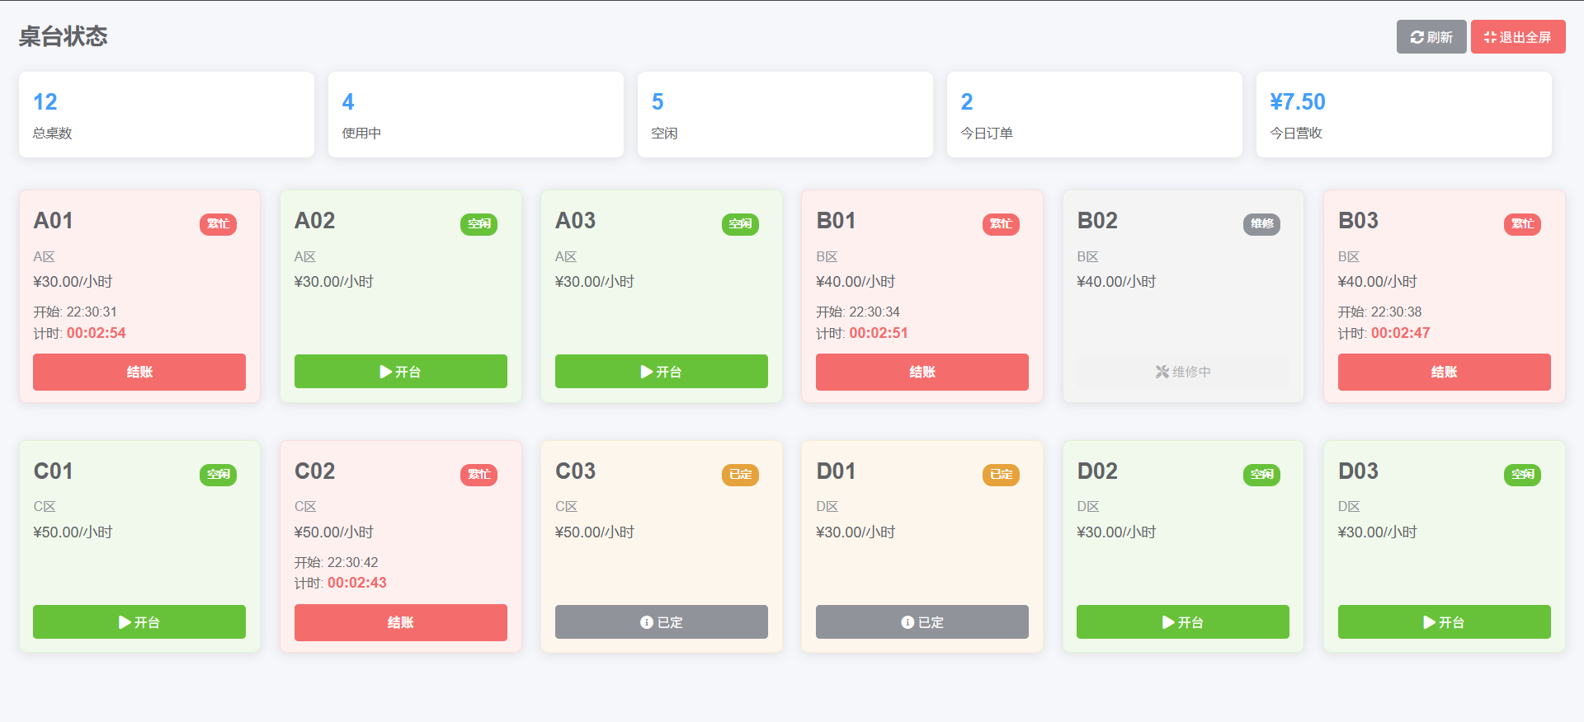Click the reserved info button on C03
The image size is (1584, 722).
661,622
